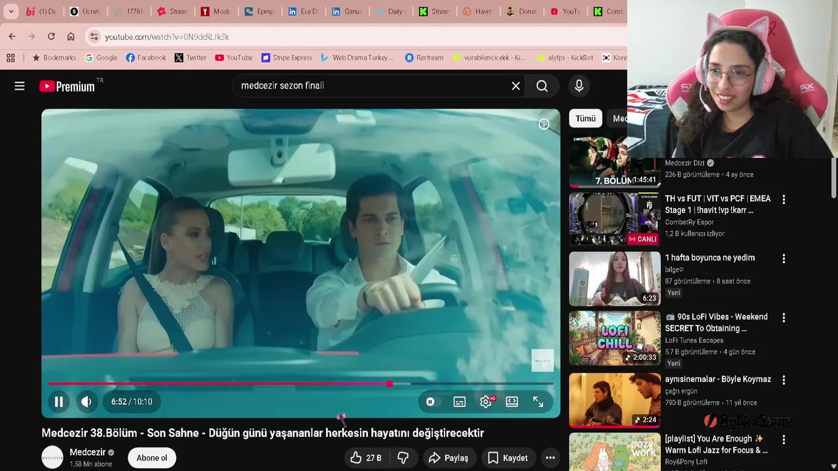838x471 pixels.
Task: Click the 6:52 / 10:10 time display
Action: tap(132, 402)
